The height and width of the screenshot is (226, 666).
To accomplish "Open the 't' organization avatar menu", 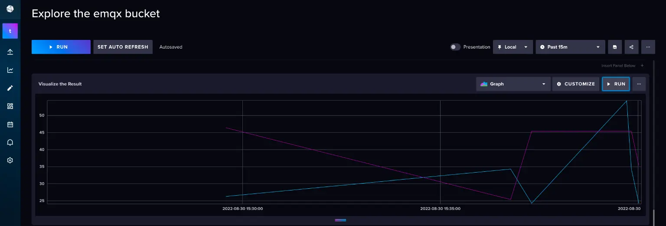I will click(10, 31).
